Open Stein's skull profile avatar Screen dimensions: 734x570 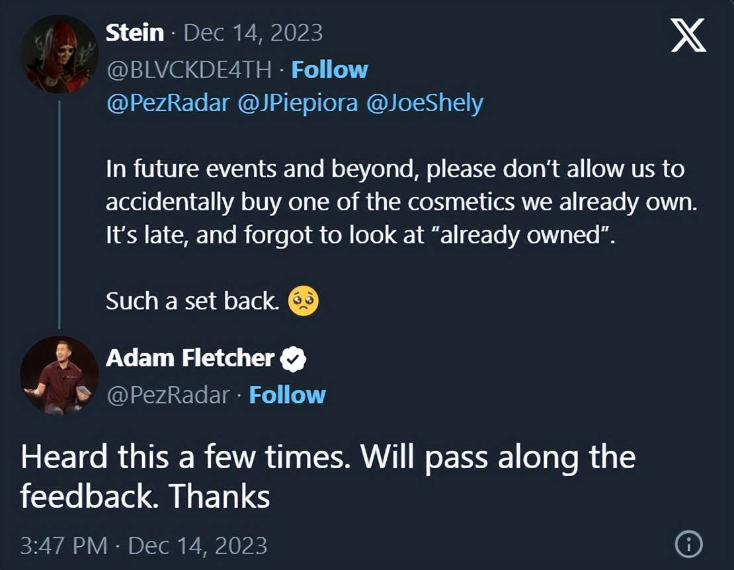pyautogui.click(x=60, y=54)
